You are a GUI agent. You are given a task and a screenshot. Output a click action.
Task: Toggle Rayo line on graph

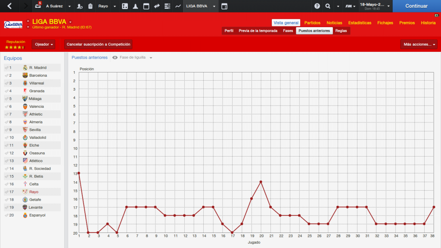point(6,191)
